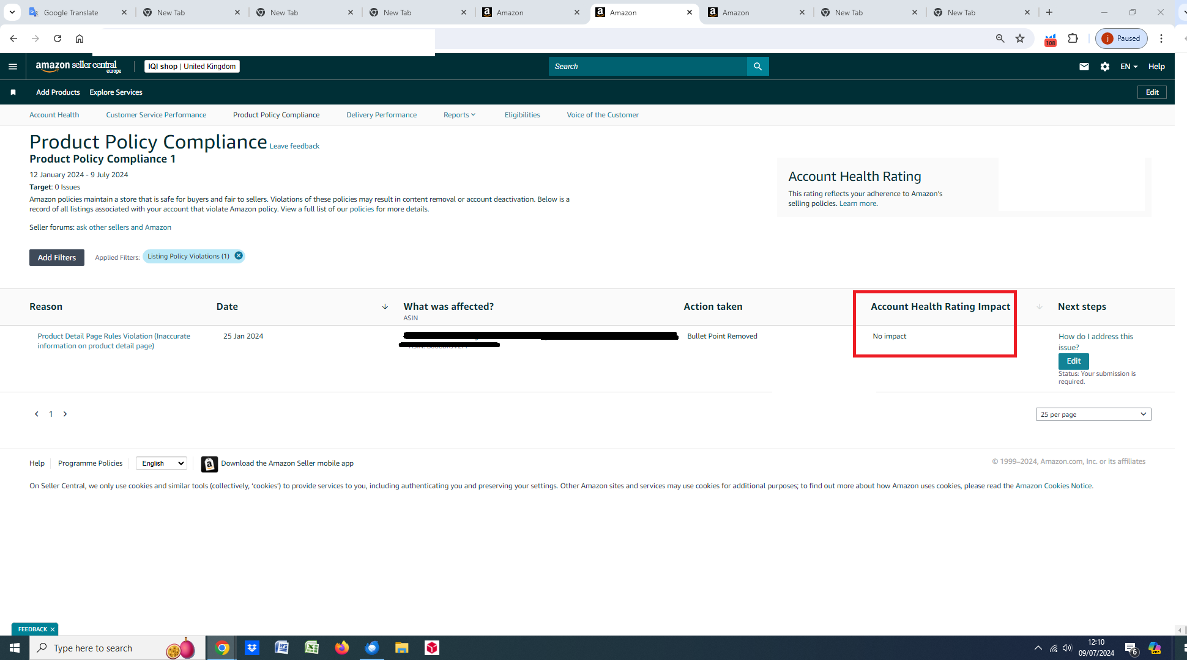Viewport: 1187px width, 660px height.
Task: Open the 25 per page dropdown
Action: click(1093, 414)
